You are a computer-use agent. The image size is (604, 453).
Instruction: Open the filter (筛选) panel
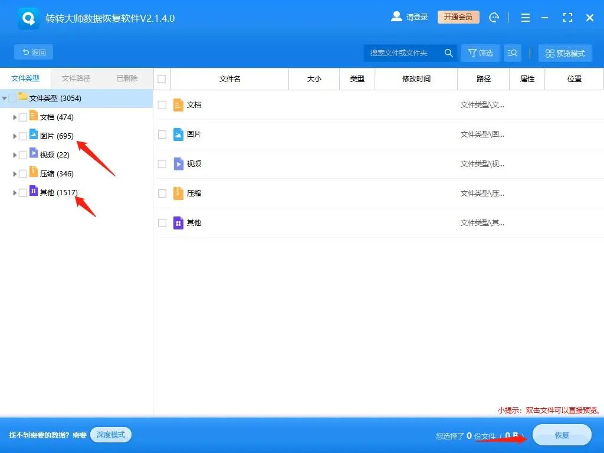pos(480,52)
